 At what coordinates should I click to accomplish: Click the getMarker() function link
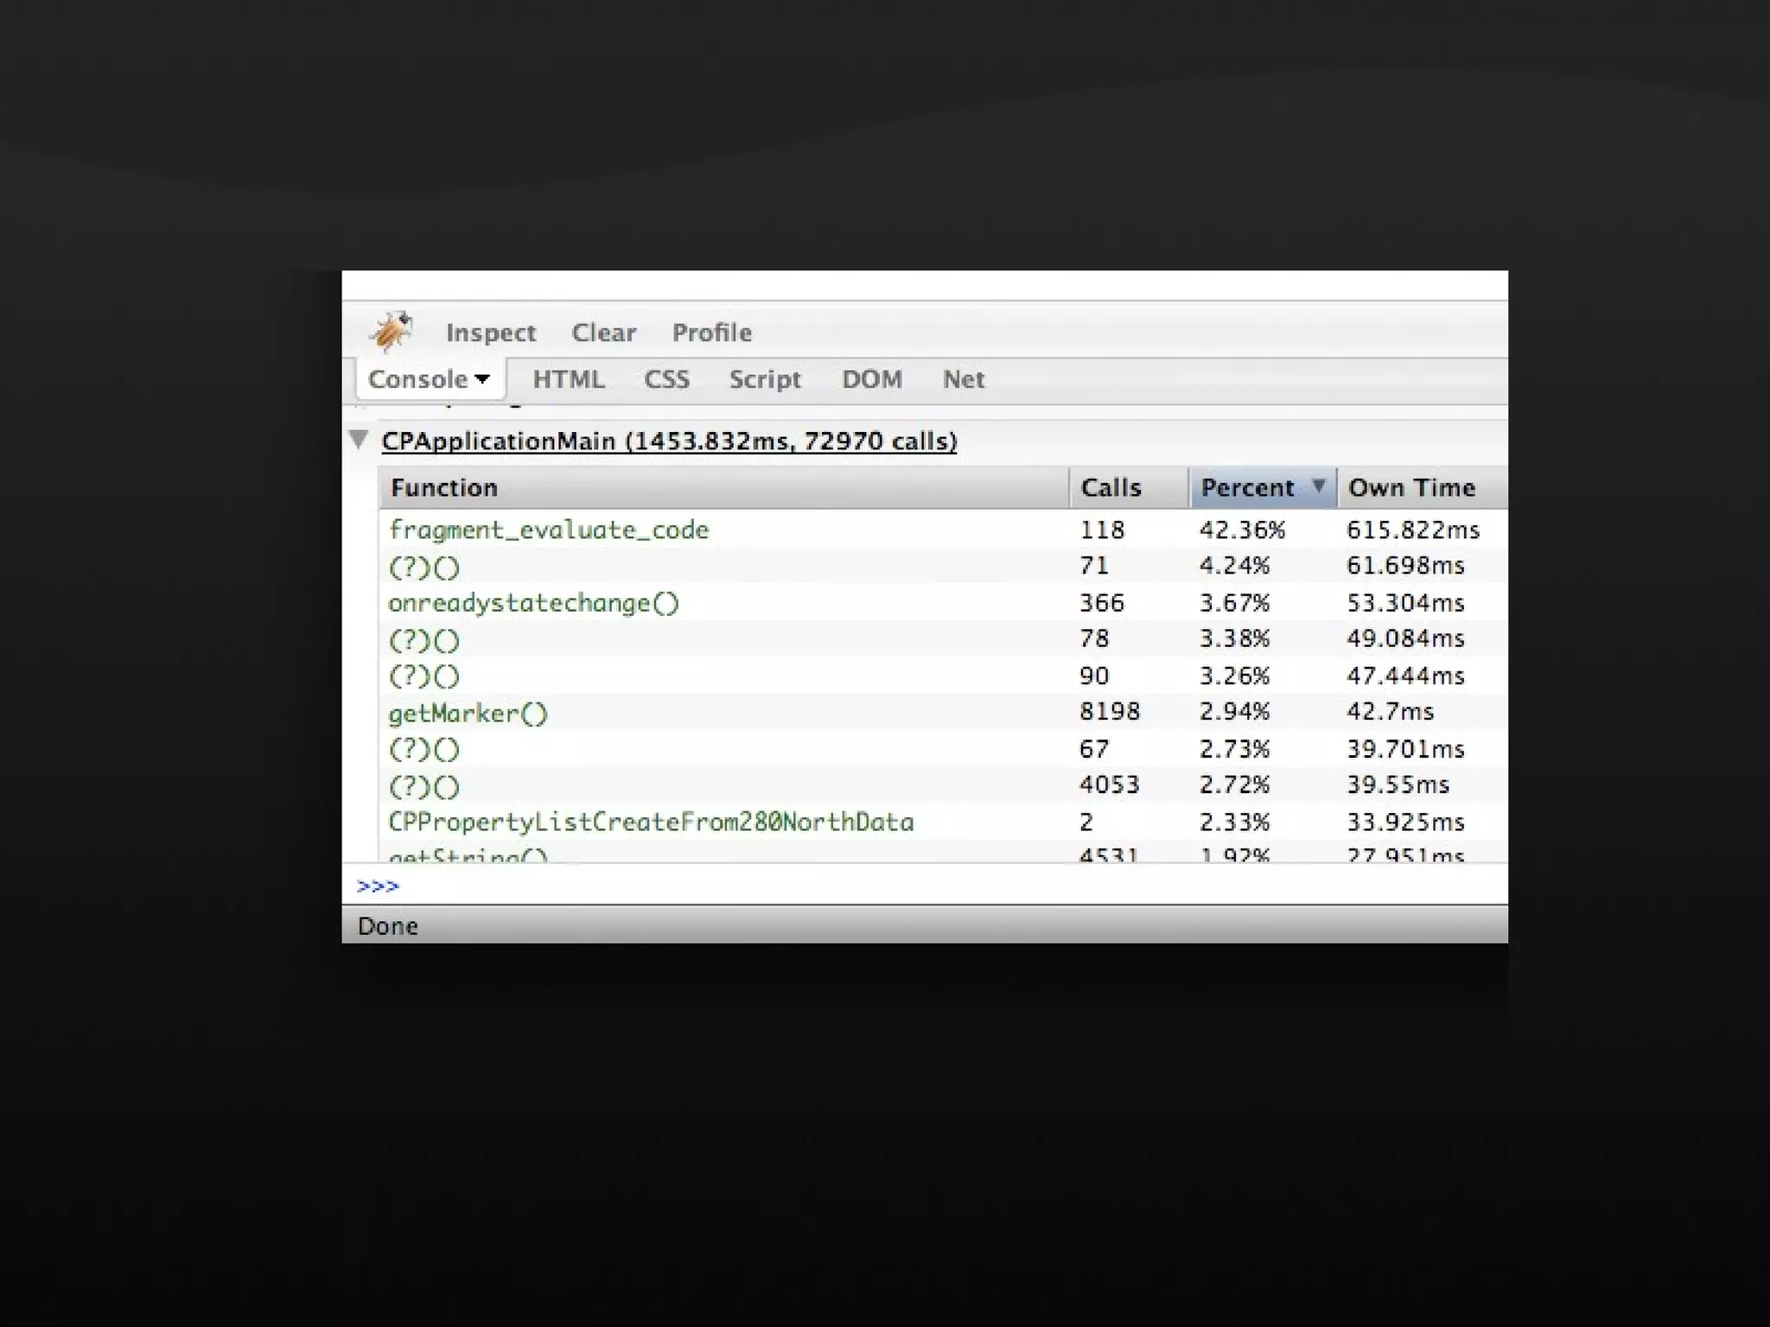click(468, 714)
